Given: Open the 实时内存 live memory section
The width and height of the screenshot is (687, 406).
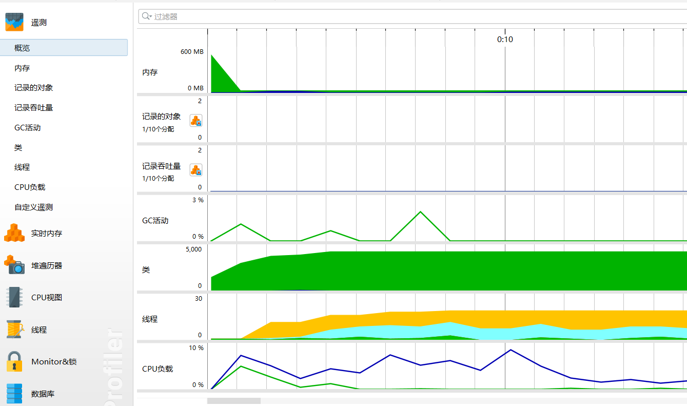Looking at the screenshot, I should click(x=14, y=233).
